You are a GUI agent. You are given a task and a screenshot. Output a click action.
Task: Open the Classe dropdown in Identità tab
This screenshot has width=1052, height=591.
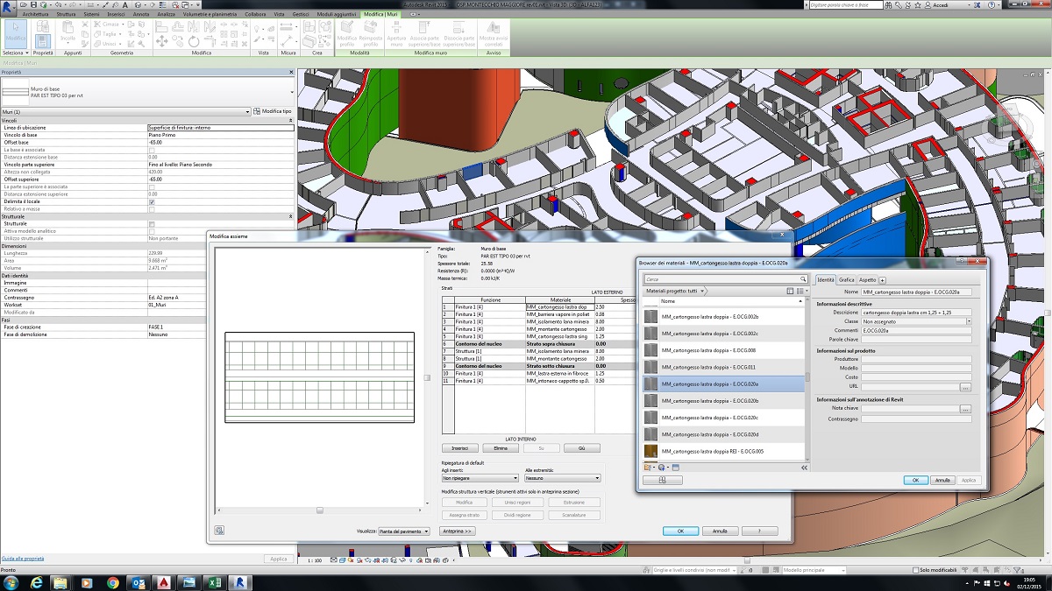coord(969,321)
